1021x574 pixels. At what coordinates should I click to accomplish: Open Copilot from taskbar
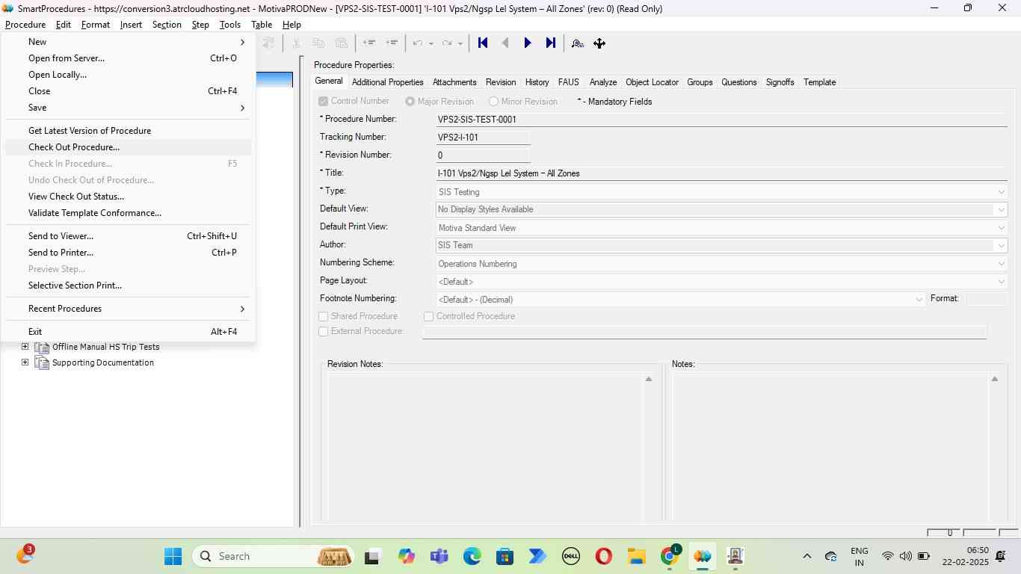coord(407,556)
